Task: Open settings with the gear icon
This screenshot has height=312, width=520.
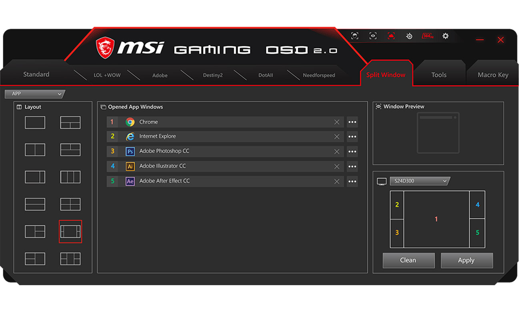Action: coord(446,36)
